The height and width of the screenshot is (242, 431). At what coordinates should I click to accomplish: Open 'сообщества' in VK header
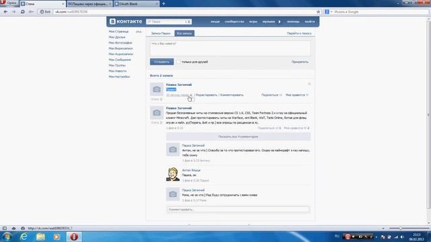click(234, 22)
